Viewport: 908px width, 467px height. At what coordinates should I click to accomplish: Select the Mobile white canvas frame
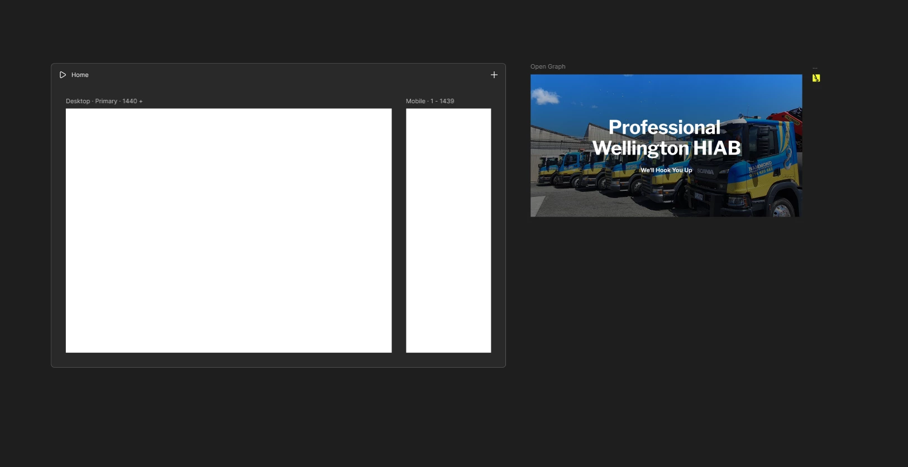pos(448,230)
